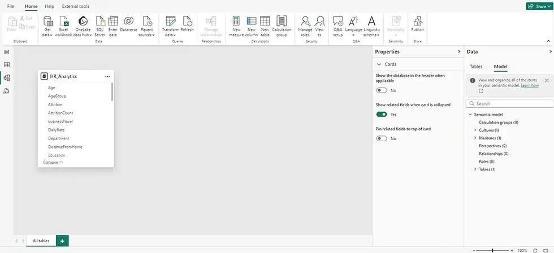Publish the report

coord(417,24)
